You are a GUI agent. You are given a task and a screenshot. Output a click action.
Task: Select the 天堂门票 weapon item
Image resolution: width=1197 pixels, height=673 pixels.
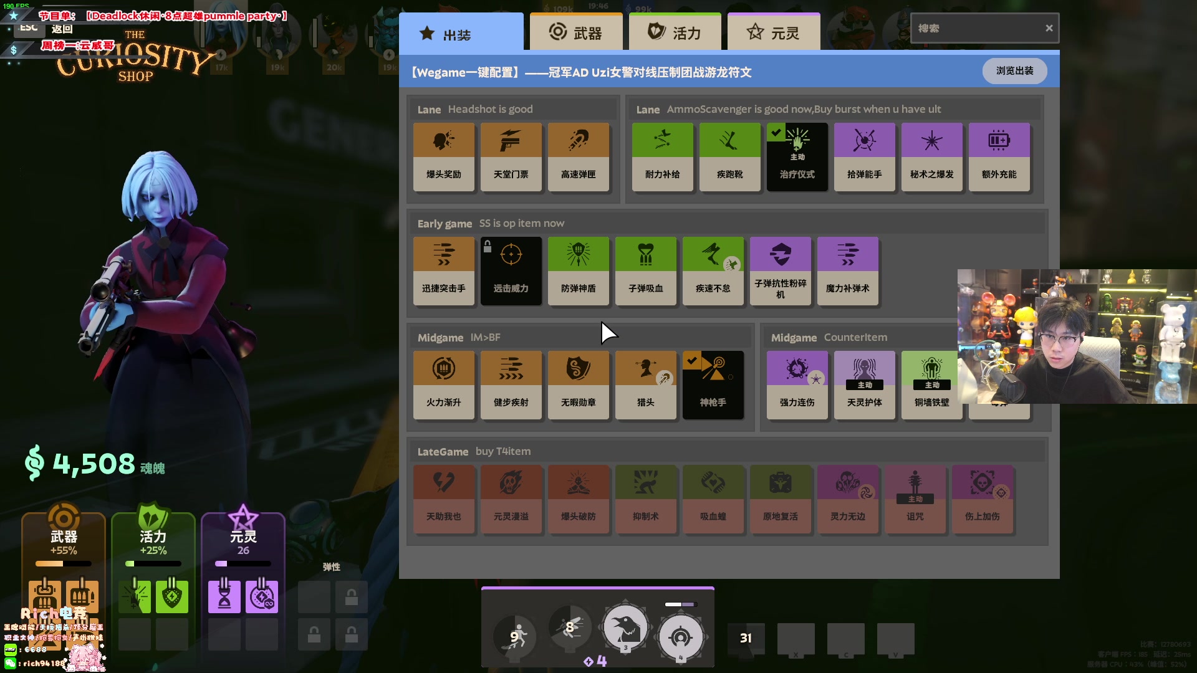pos(511,156)
